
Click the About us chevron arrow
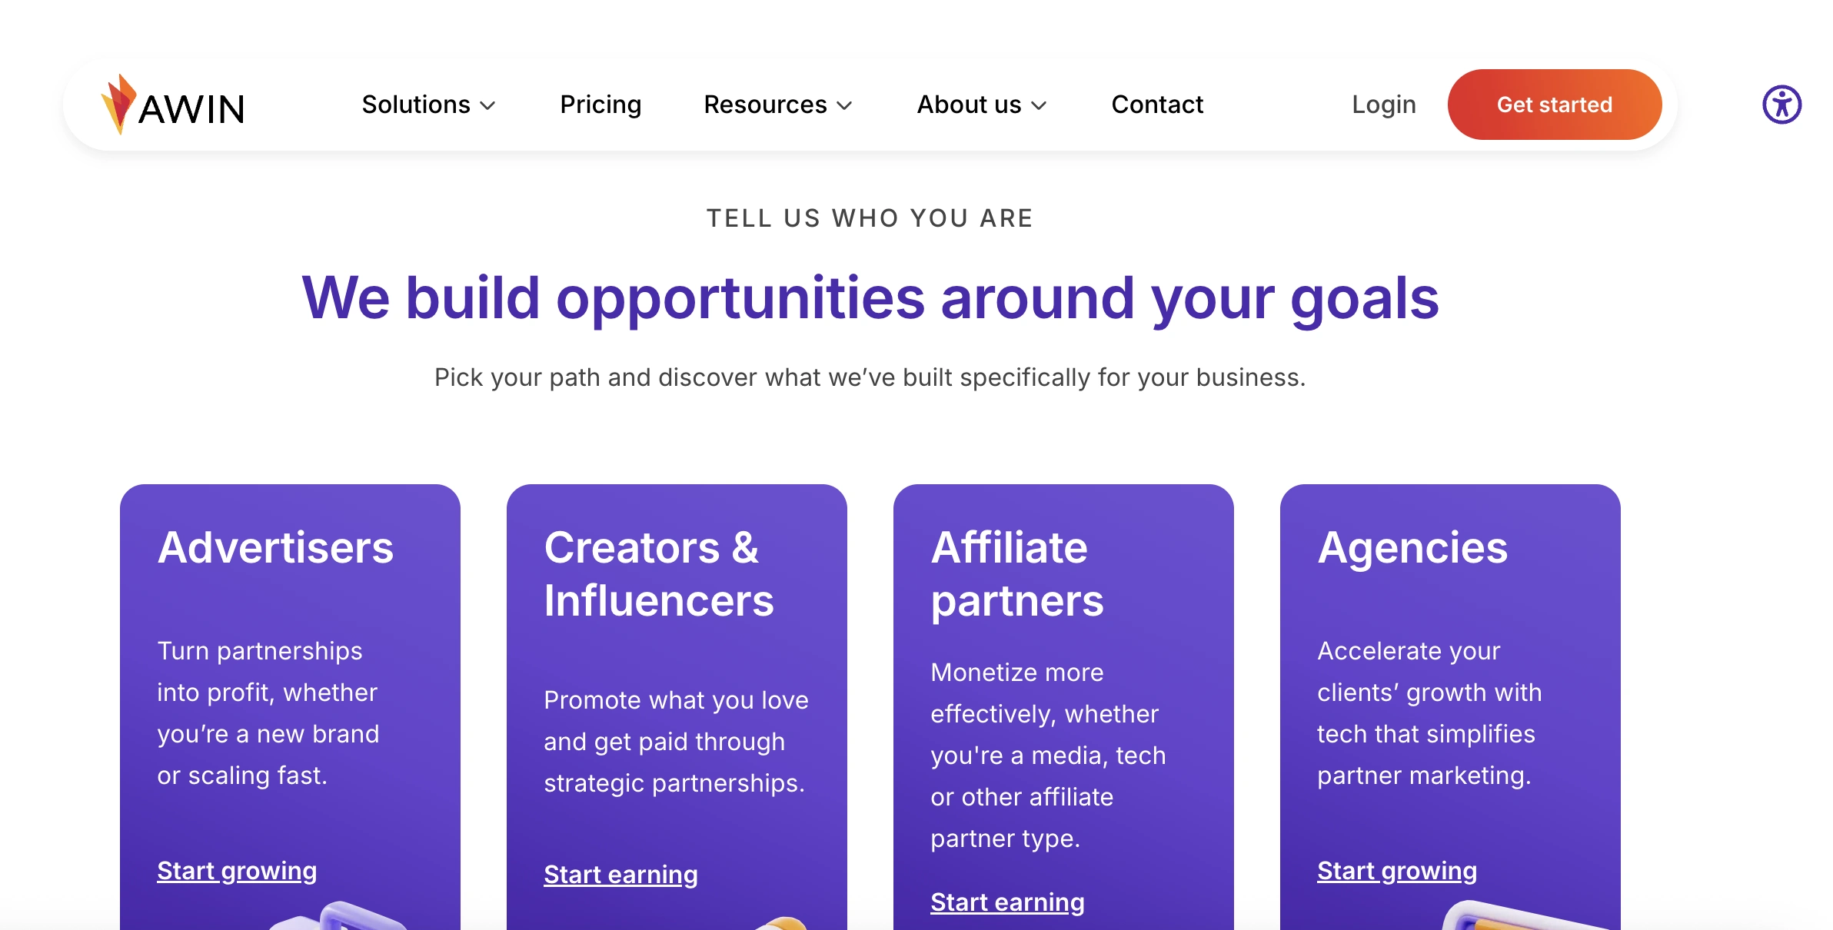1039,105
